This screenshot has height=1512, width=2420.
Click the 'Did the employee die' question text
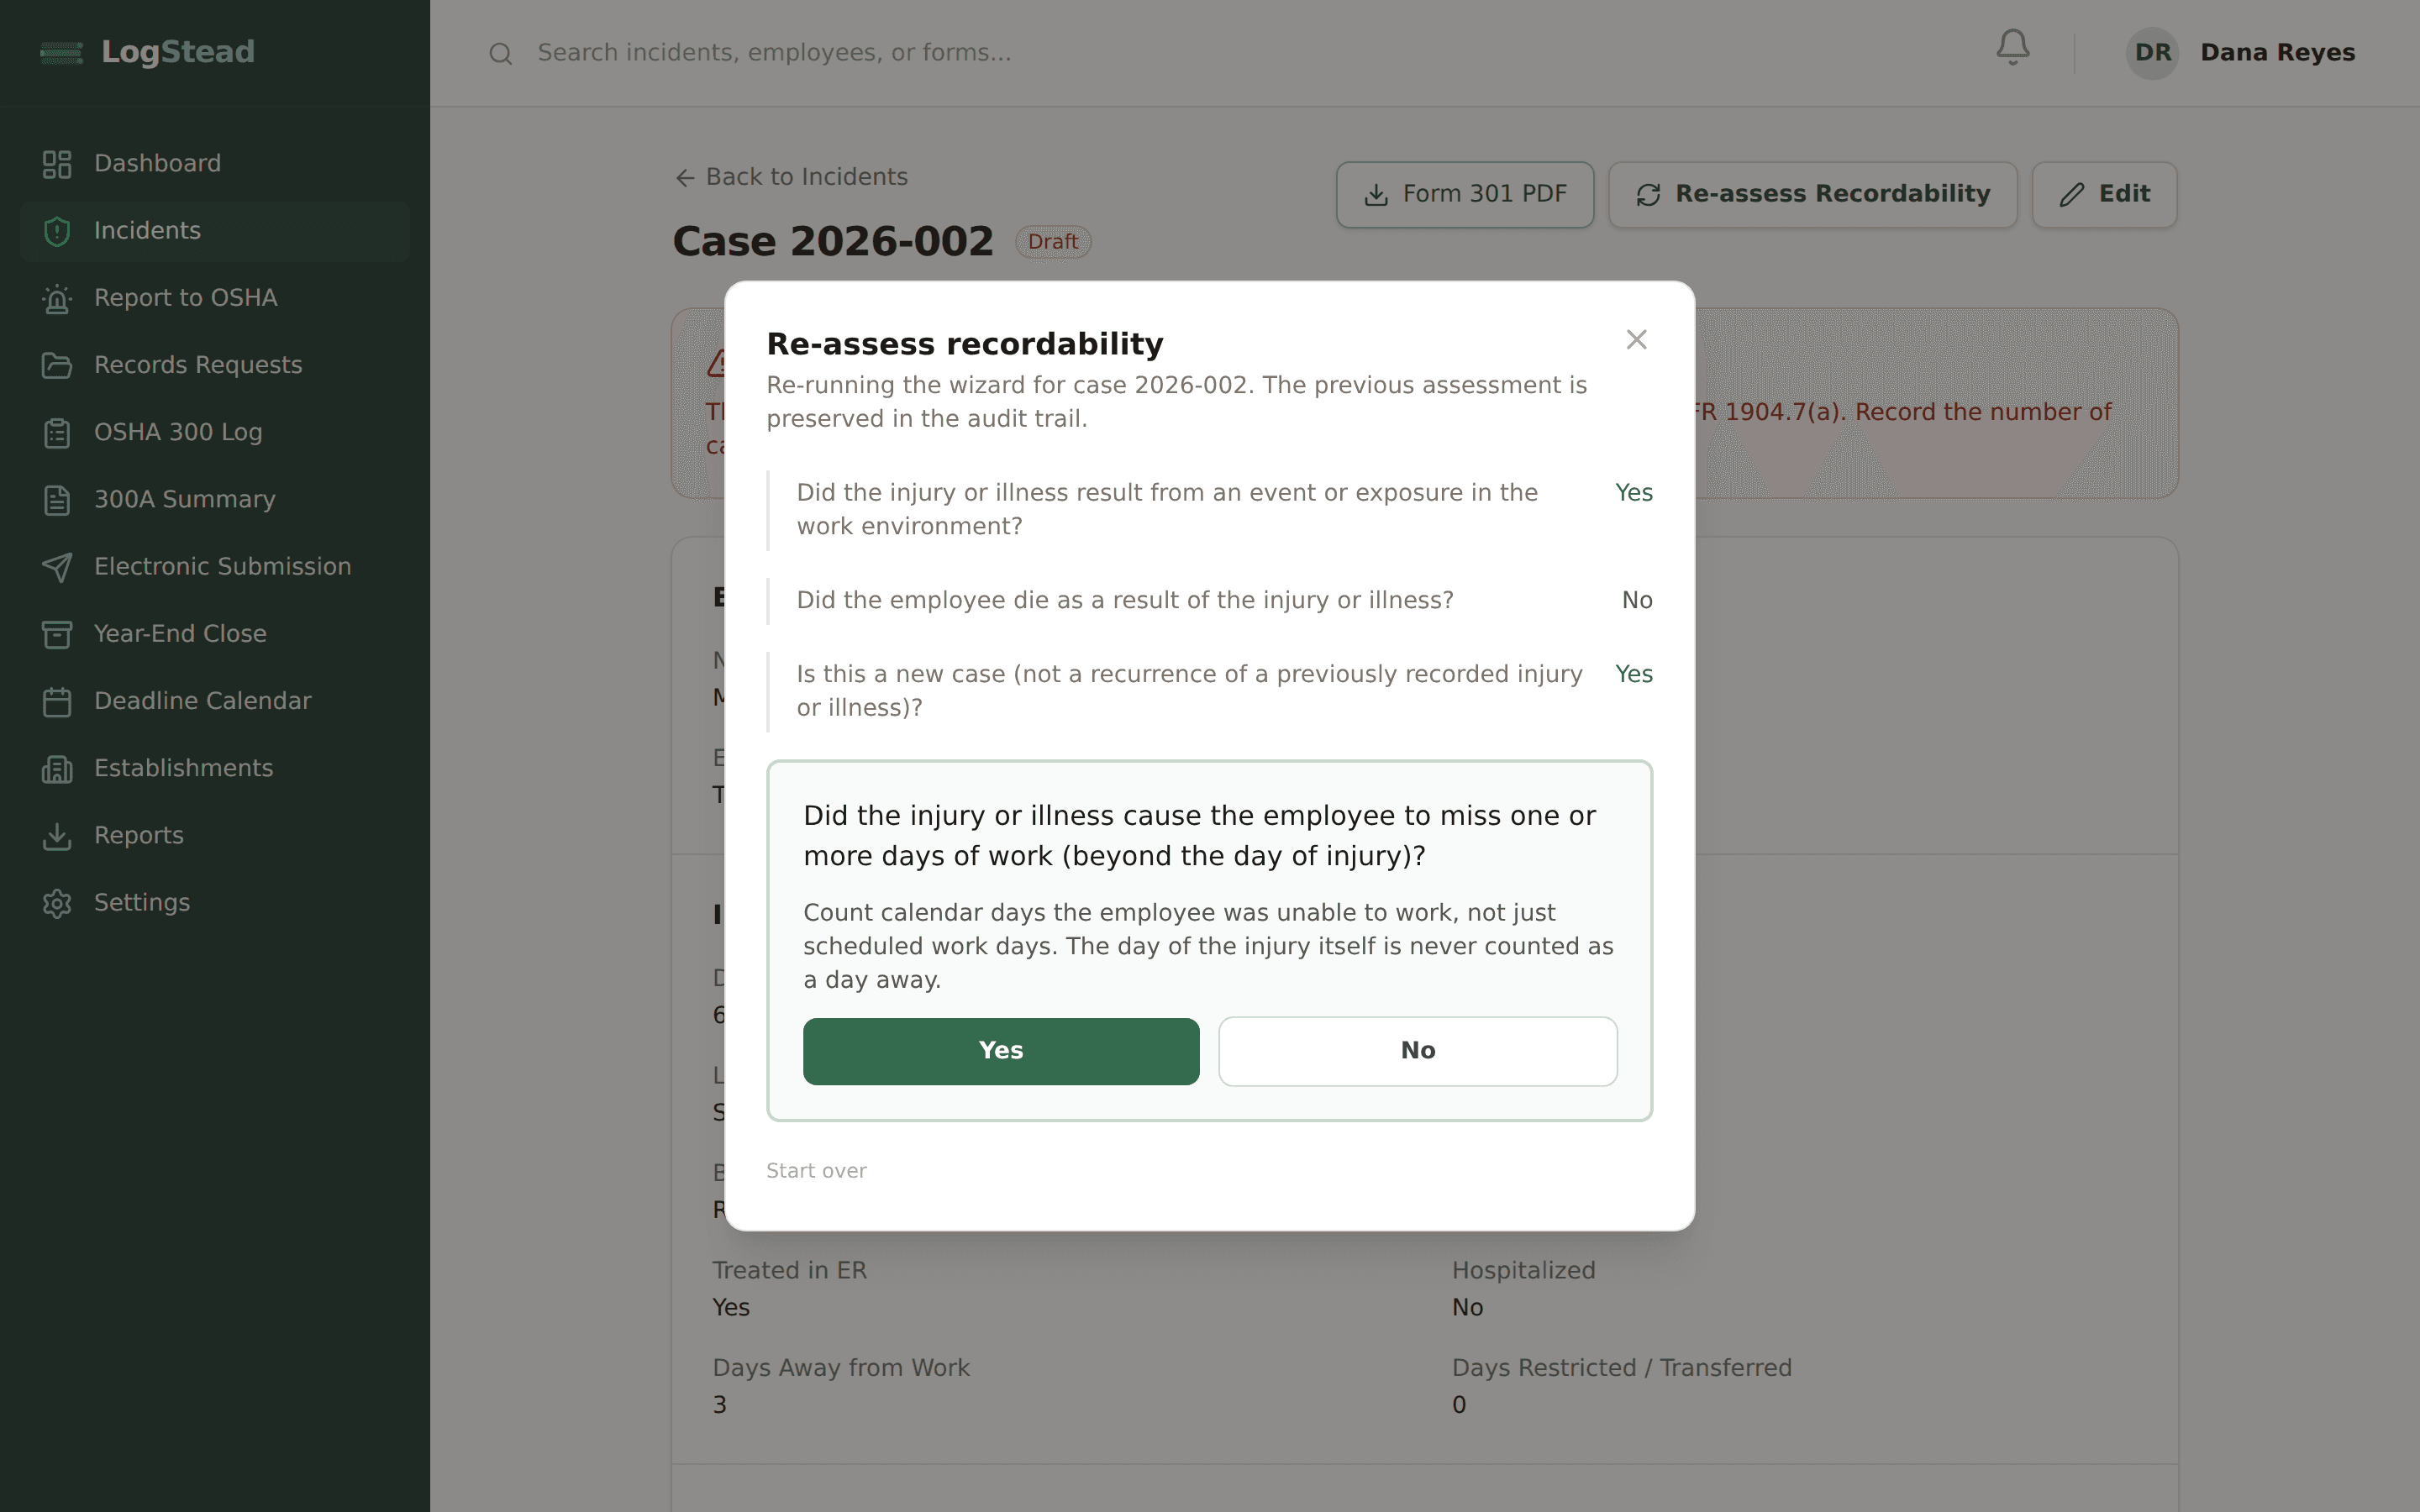coord(1125,600)
